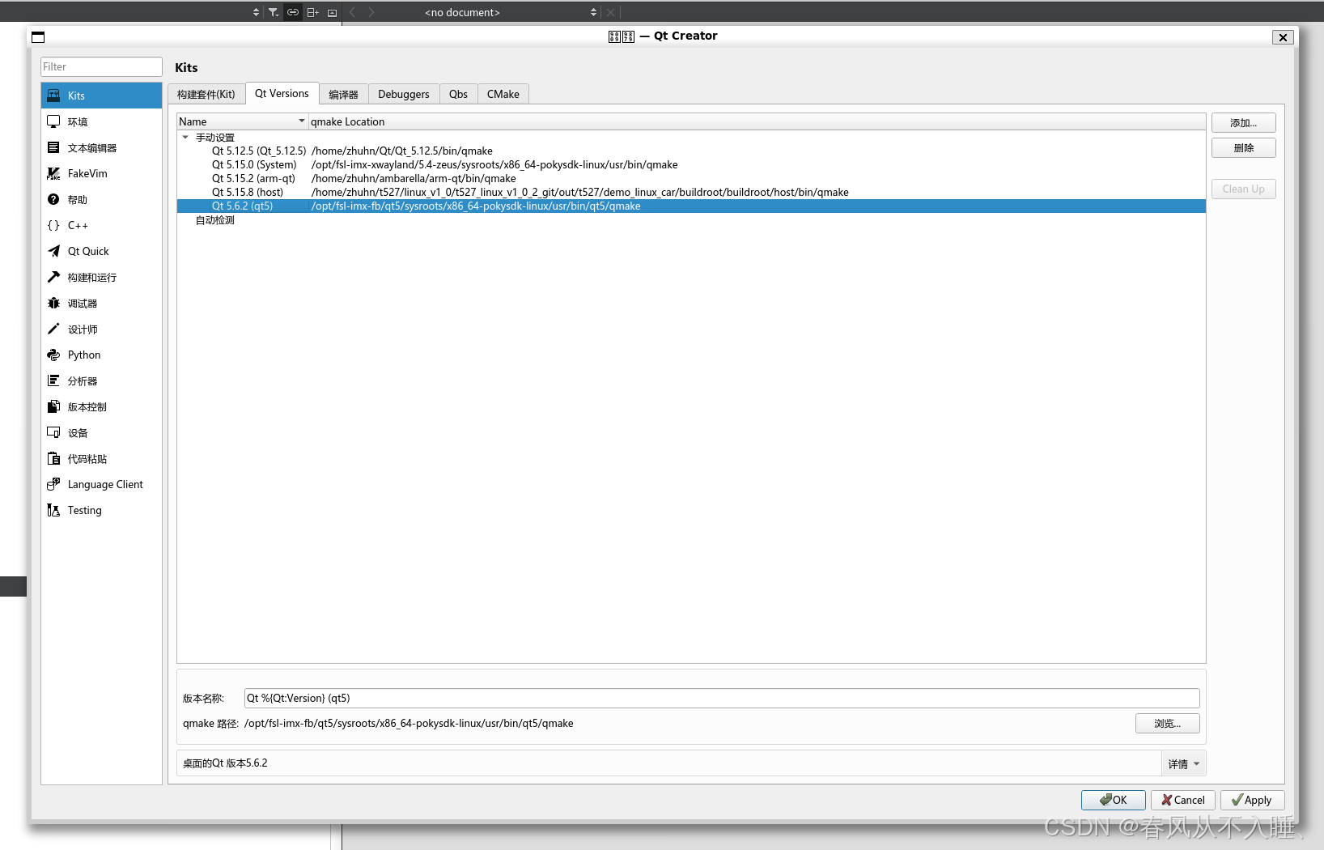Expand the 详情 details dropdown
This screenshot has height=850, width=1324.
pyautogui.click(x=1184, y=763)
